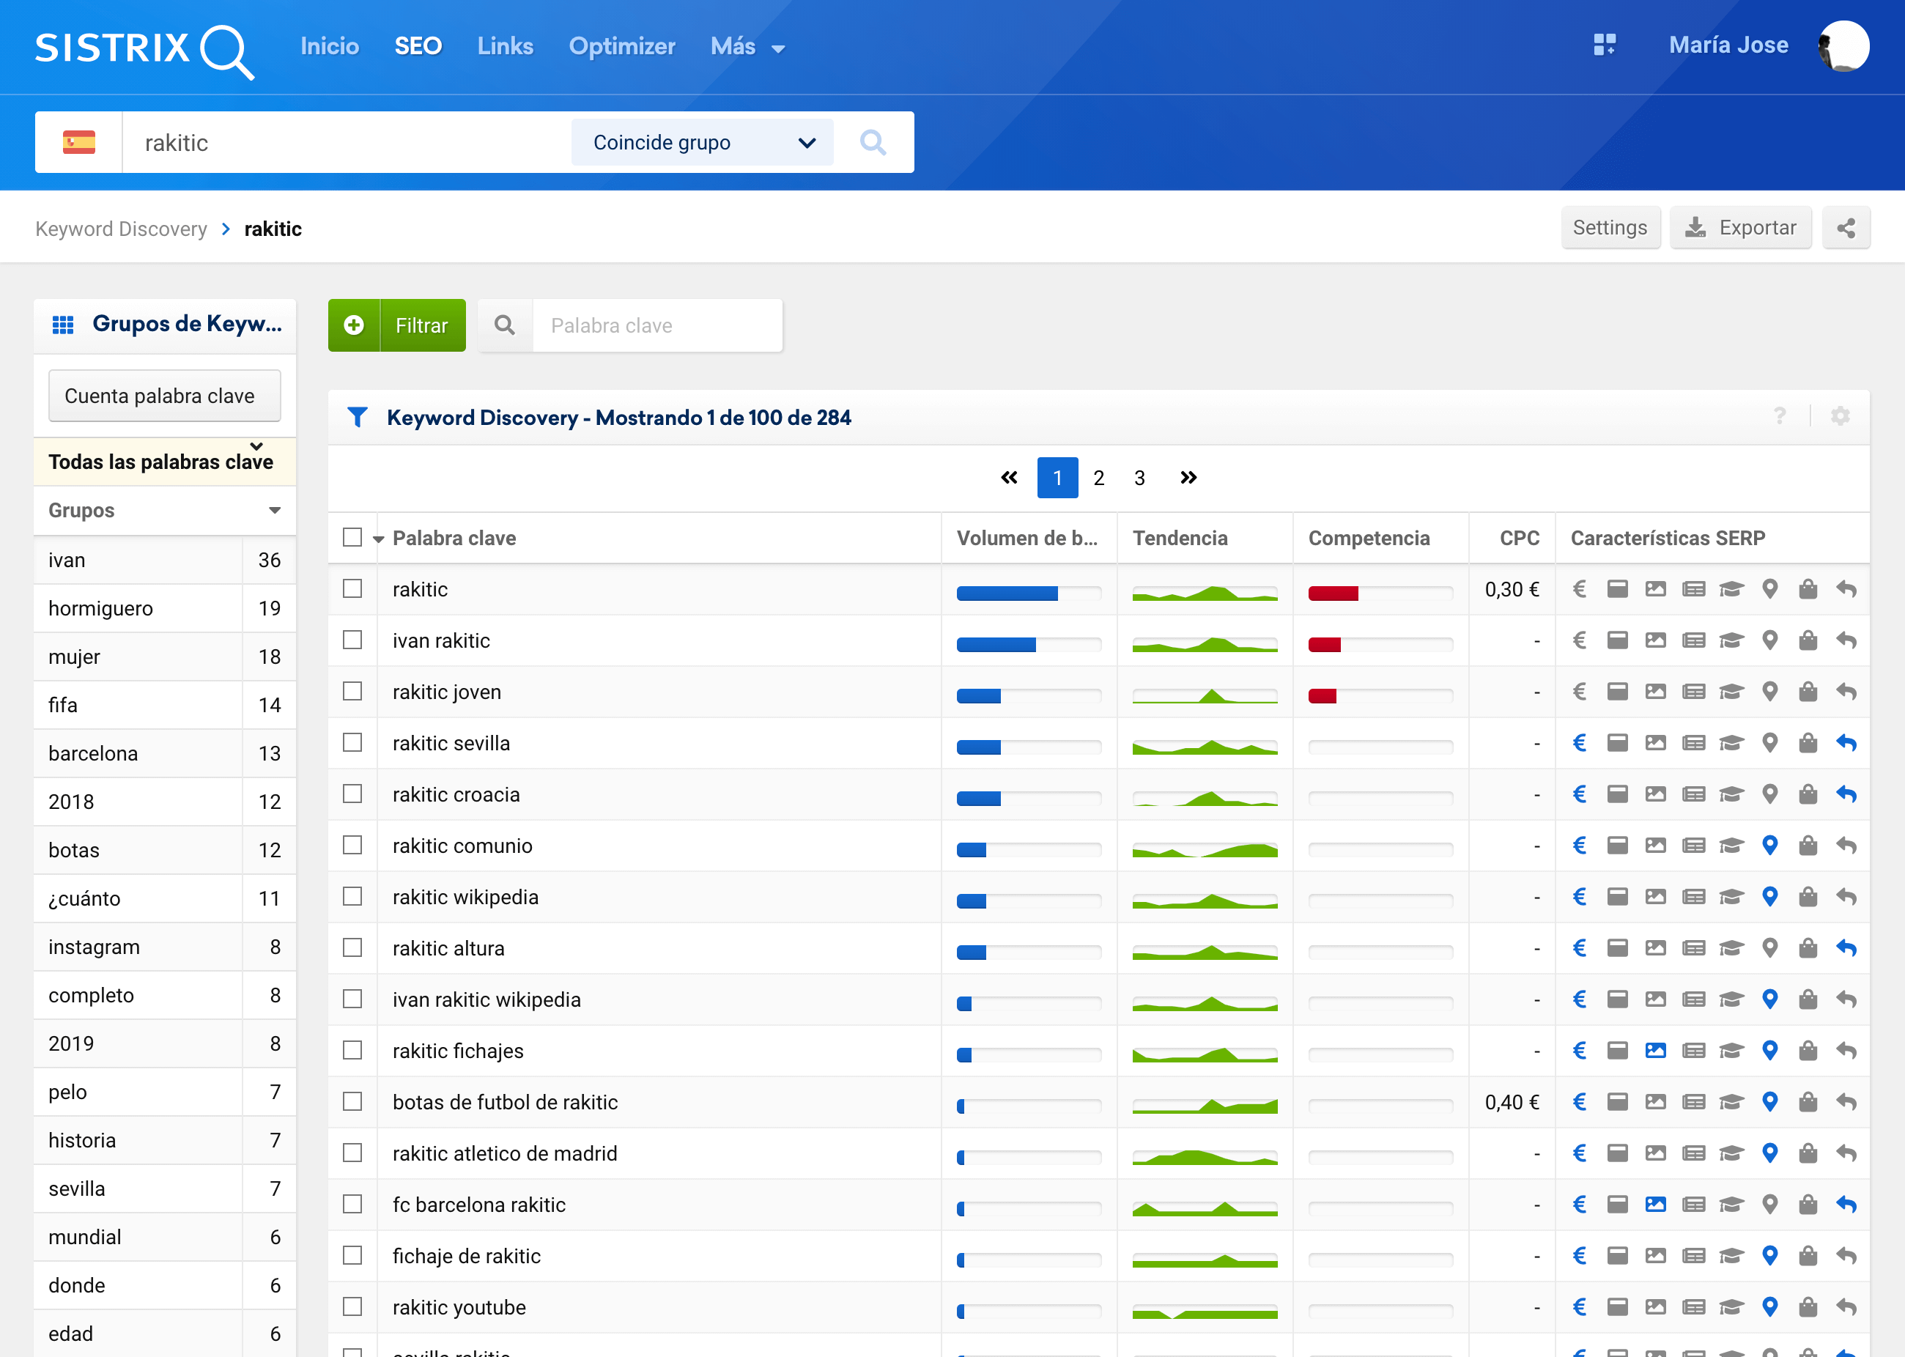Screen dimensions: 1905x1357
Task: Expand the Más menu
Action: tap(747, 47)
